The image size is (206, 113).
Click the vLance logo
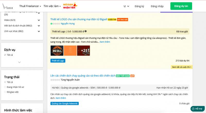pos(8,6)
